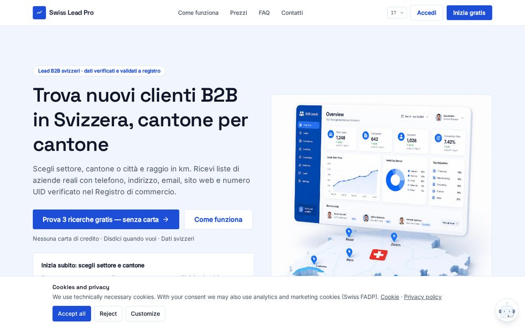Open the Privacy policy link

click(423, 297)
